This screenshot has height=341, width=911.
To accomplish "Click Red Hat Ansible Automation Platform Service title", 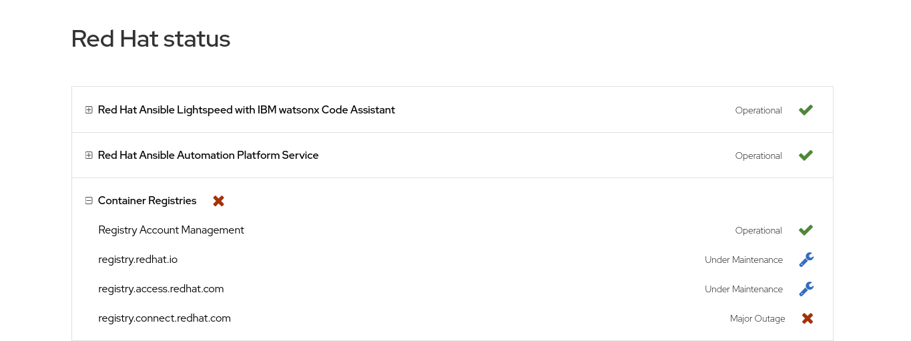I will (208, 155).
